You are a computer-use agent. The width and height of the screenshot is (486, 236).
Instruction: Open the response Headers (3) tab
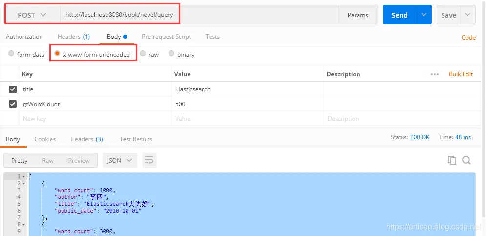click(x=86, y=139)
